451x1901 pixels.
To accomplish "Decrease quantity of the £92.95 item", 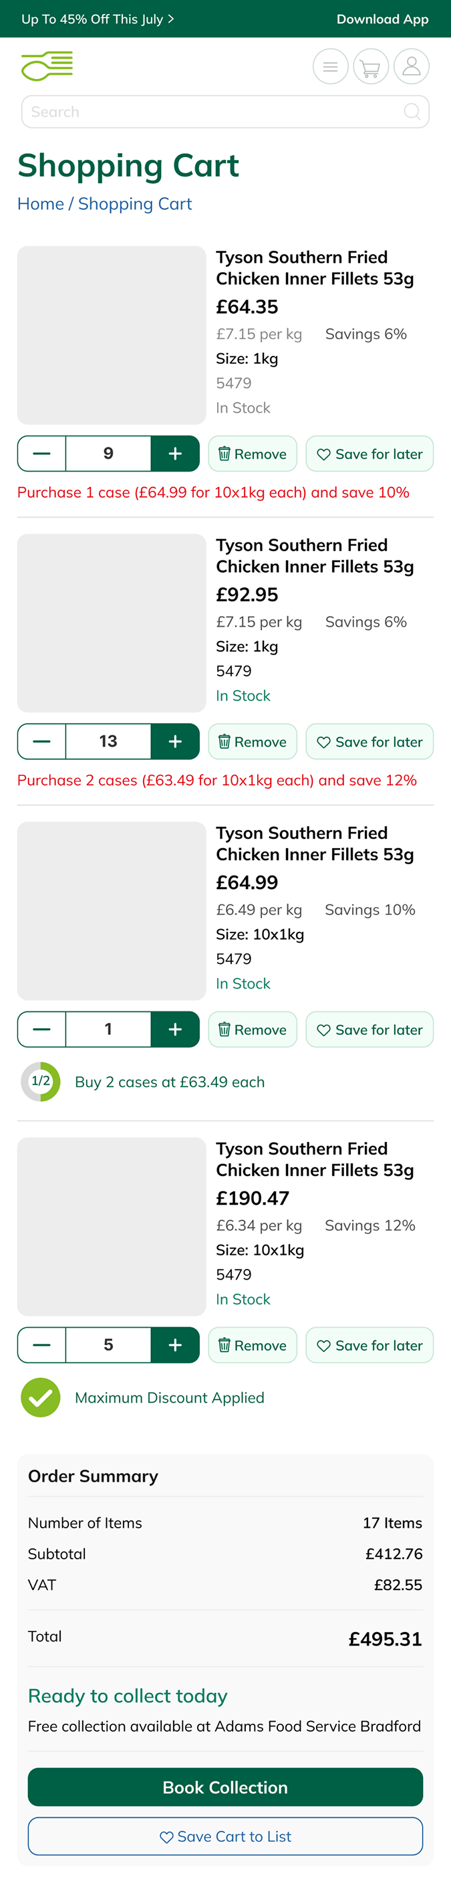I will [42, 742].
